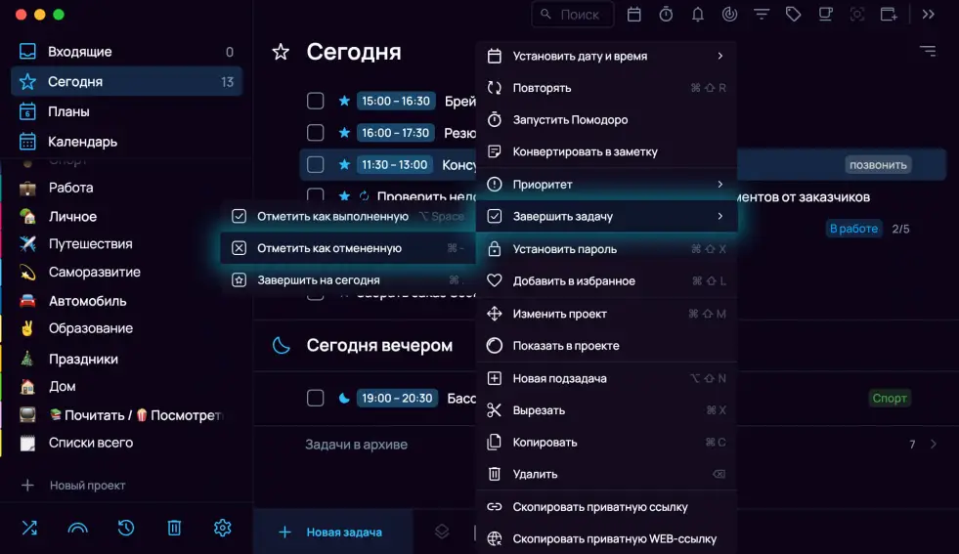
Task: Open the trash icon in bottom sidebar
Action: tap(174, 528)
